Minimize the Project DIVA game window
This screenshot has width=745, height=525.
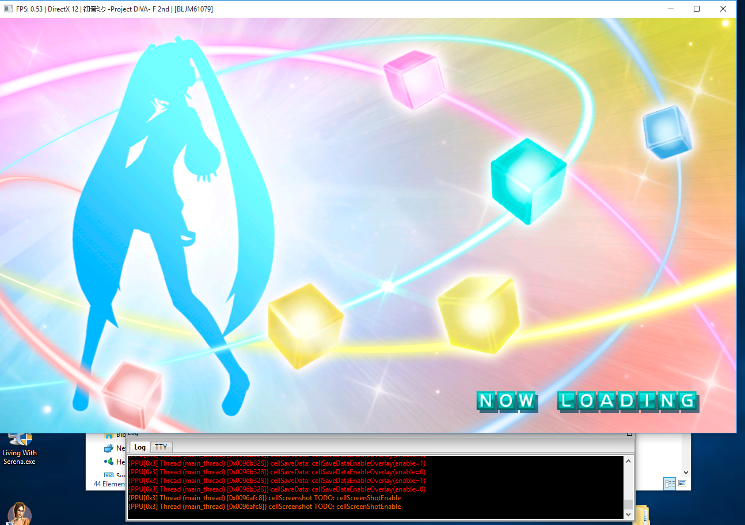(x=670, y=9)
